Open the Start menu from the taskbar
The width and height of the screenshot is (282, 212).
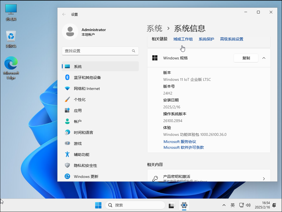[98, 205]
